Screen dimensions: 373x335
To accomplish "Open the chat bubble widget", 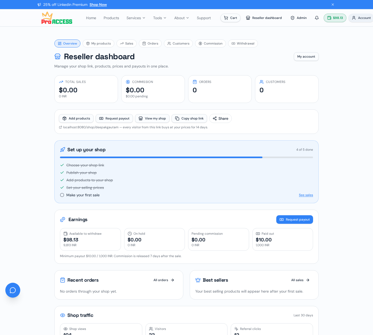I will (13, 290).
